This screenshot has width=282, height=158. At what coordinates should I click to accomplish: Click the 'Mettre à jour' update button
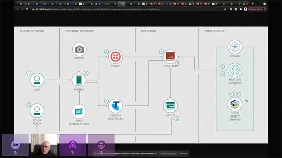pyautogui.click(x=257, y=9)
